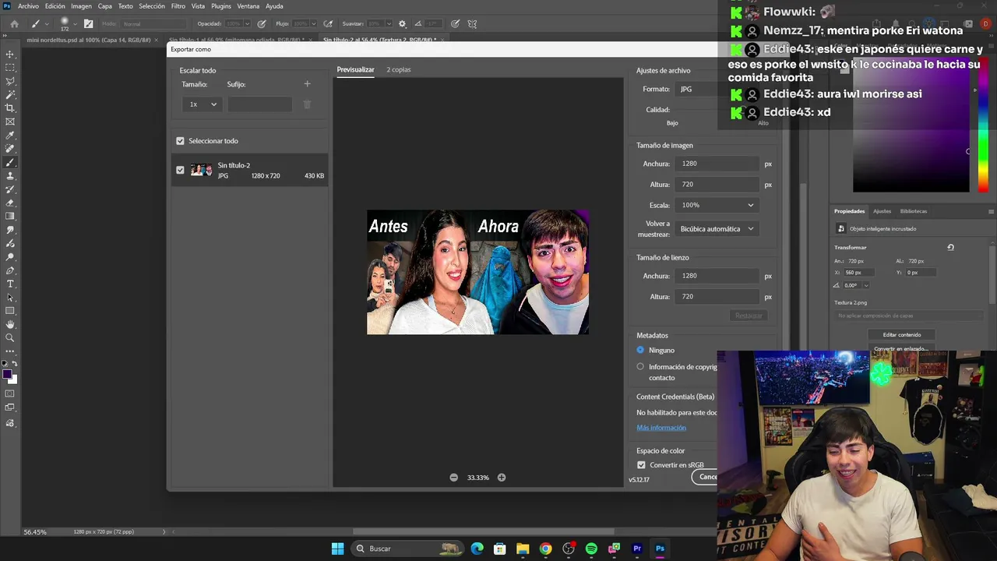Click the image Anchura field showing 1280
The height and width of the screenshot is (561, 997).
717,164
